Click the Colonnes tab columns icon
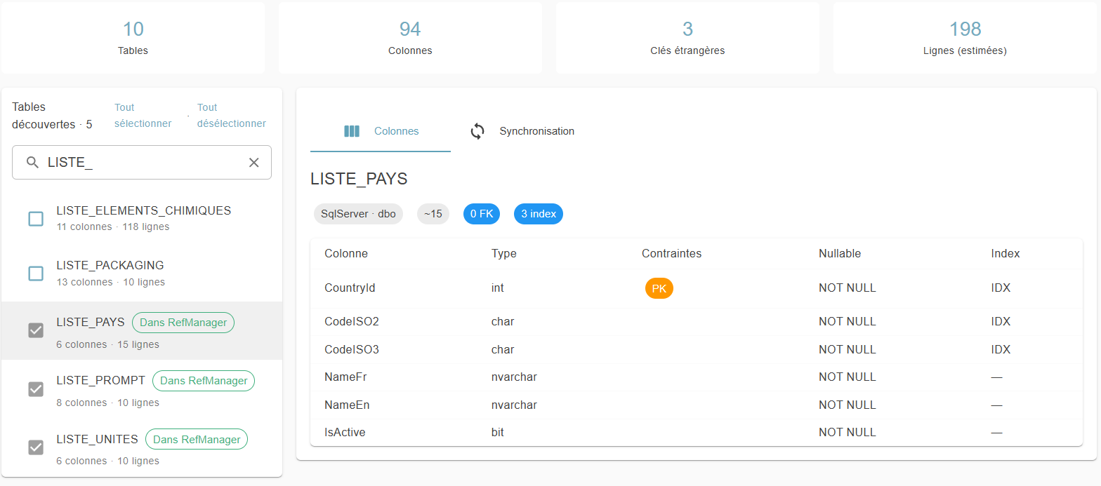This screenshot has width=1101, height=486. [352, 131]
